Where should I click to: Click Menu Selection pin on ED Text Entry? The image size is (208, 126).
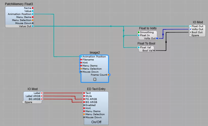(x=84, y=114)
